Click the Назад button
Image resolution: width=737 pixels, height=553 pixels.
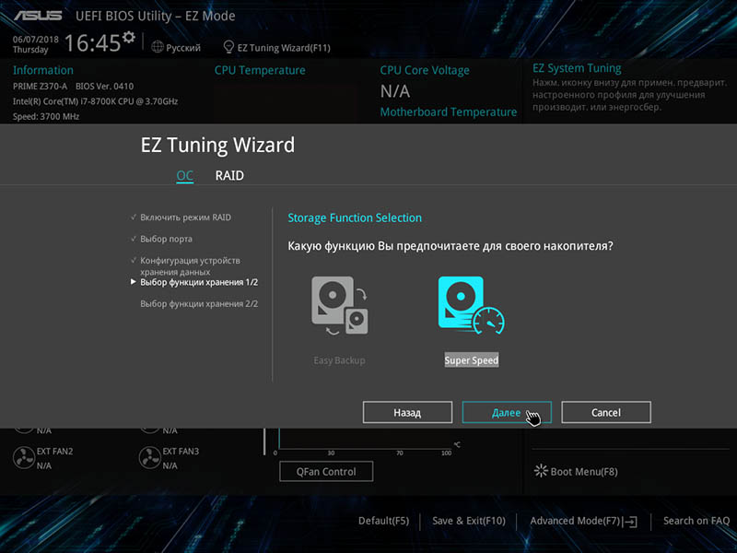[x=407, y=412]
